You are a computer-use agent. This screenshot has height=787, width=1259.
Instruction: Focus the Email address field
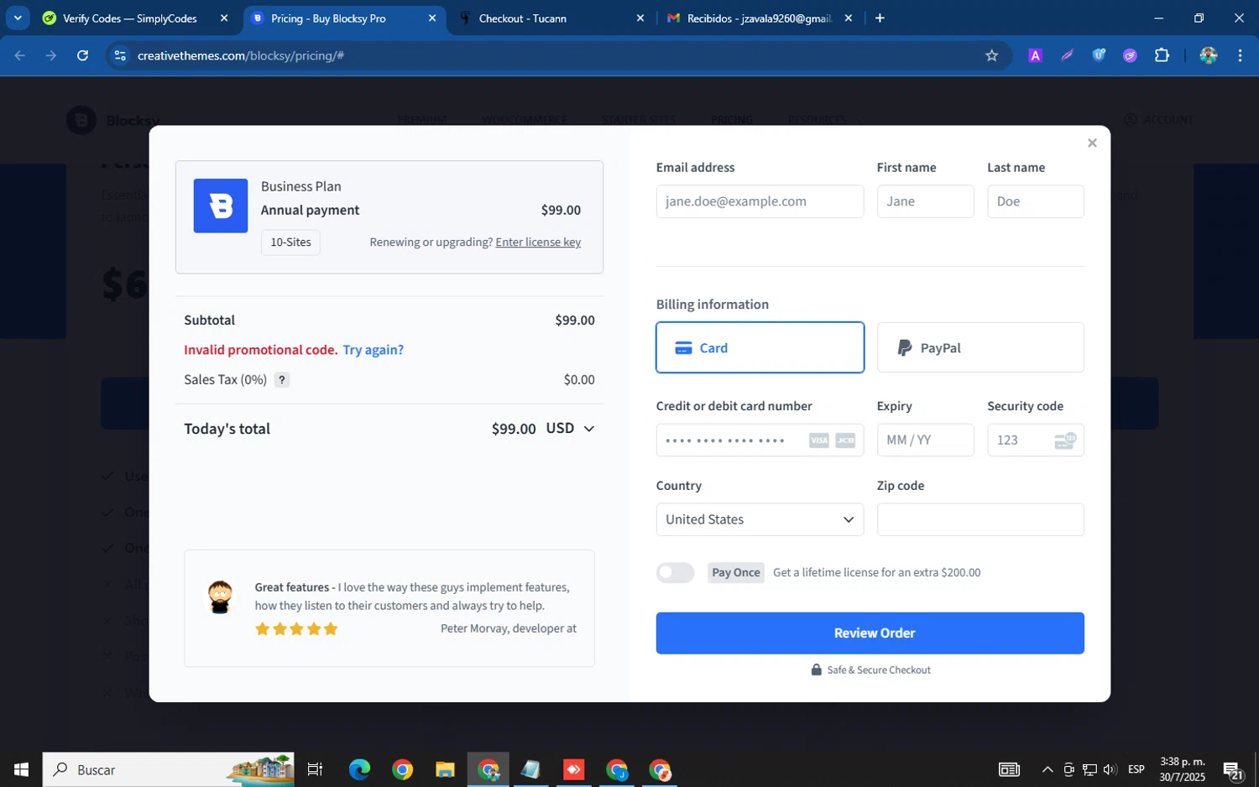click(x=760, y=201)
